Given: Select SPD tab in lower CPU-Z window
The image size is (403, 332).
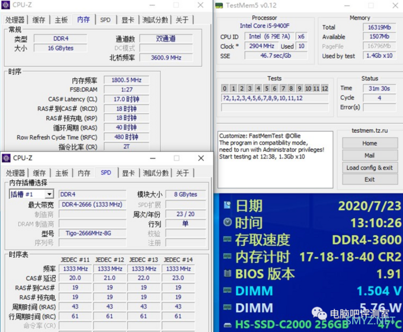Looking at the screenshot, I should pyautogui.click(x=106, y=173).
